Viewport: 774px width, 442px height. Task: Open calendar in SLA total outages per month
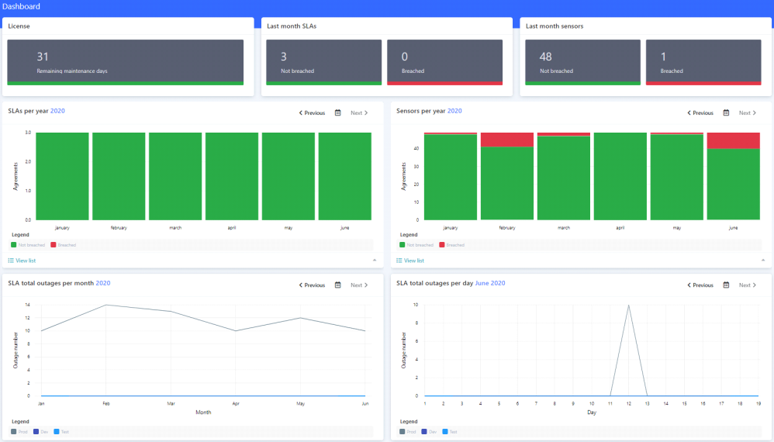[x=337, y=285]
